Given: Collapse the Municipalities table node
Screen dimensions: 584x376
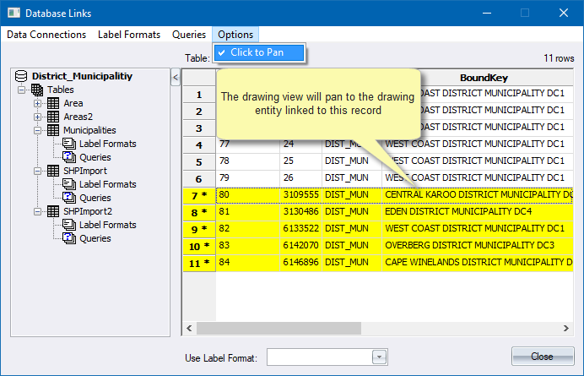Looking at the screenshot, I should tap(38, 130).
